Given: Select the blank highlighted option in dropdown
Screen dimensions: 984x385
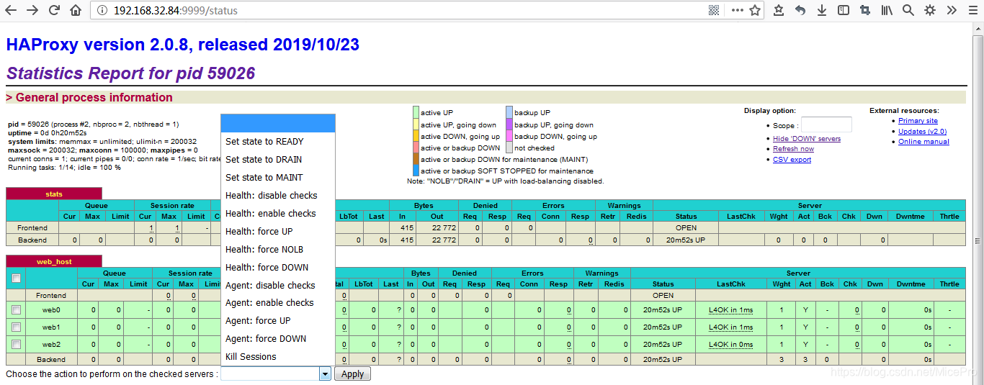Looking at the screenshot, I should (x=278, y=124).
